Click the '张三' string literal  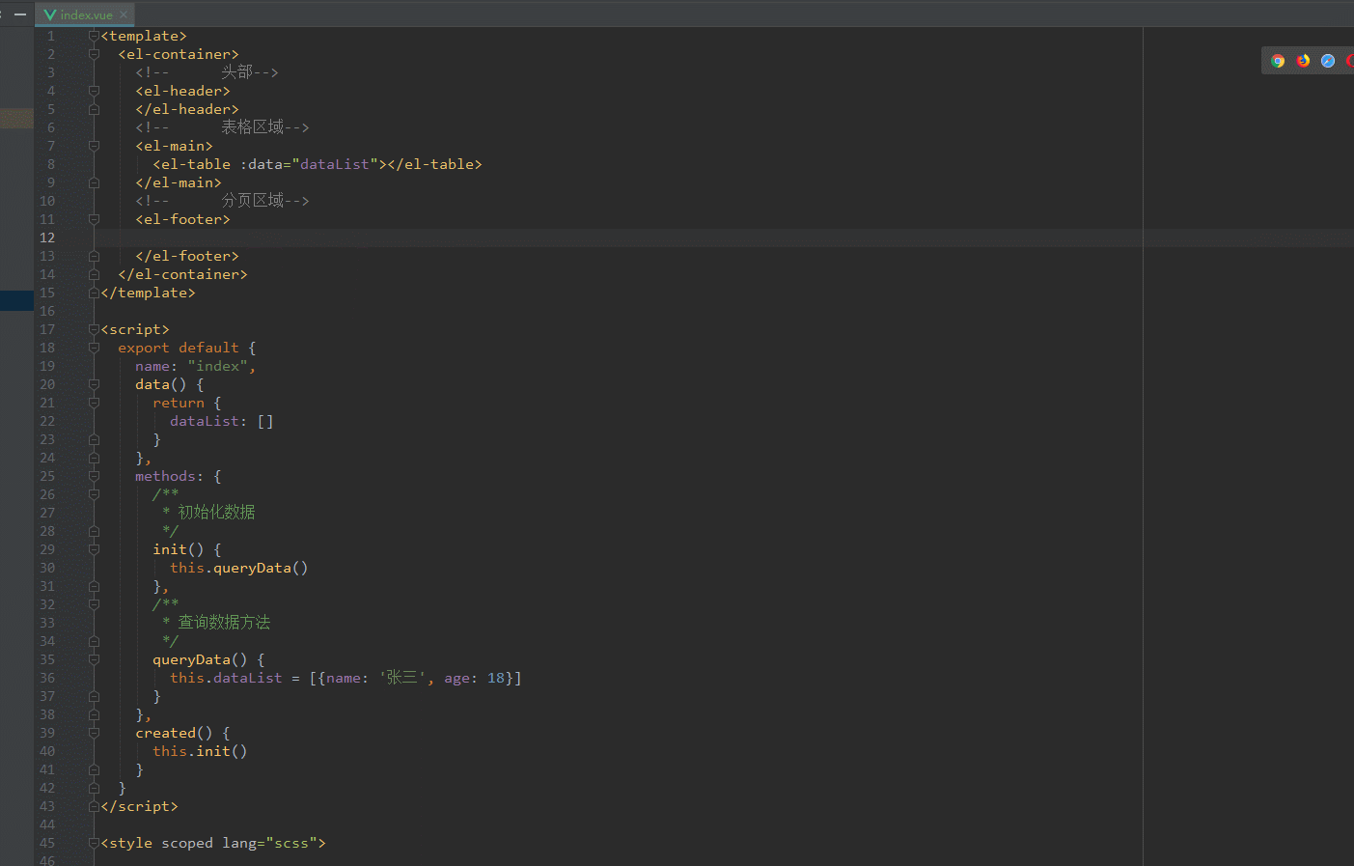click(x=401, y=678)
